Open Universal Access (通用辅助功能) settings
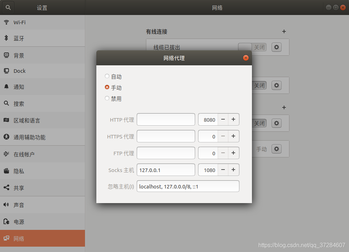 click(42, 137)
